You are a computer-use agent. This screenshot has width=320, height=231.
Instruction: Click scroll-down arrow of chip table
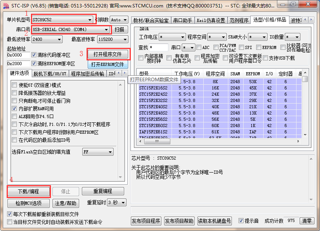coord(305,135)
